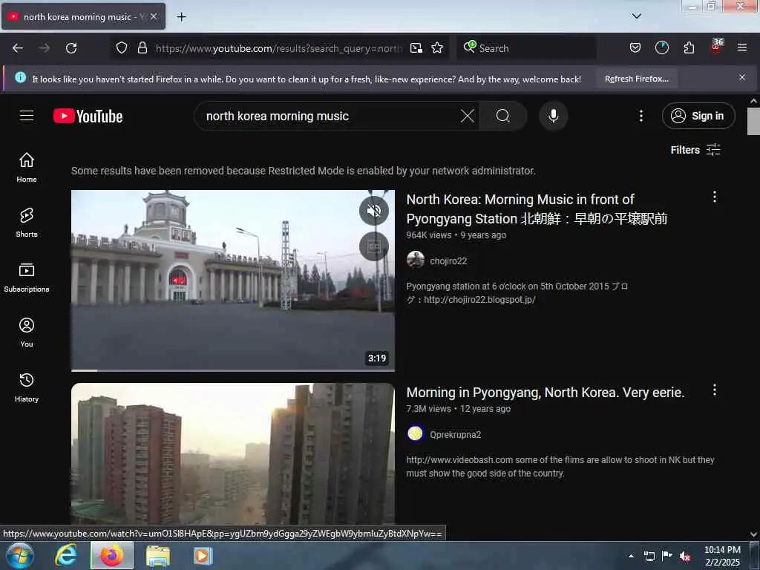
Task: Open the 'North Korea: Morning Music' video title
Action: (x=537, y=209)
